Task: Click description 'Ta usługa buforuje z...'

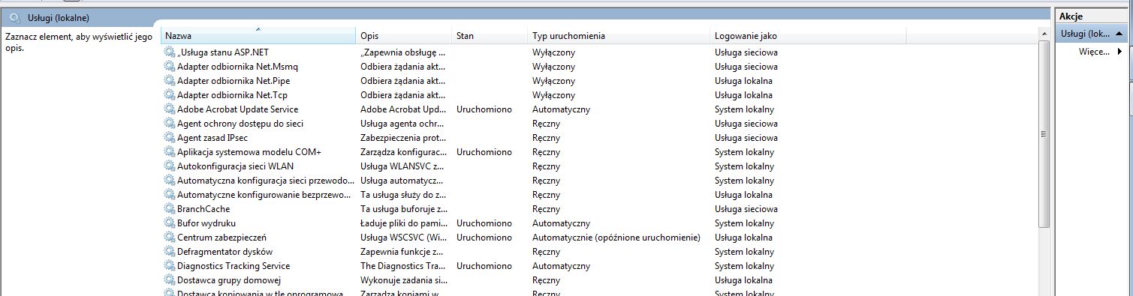Action: 404,209
